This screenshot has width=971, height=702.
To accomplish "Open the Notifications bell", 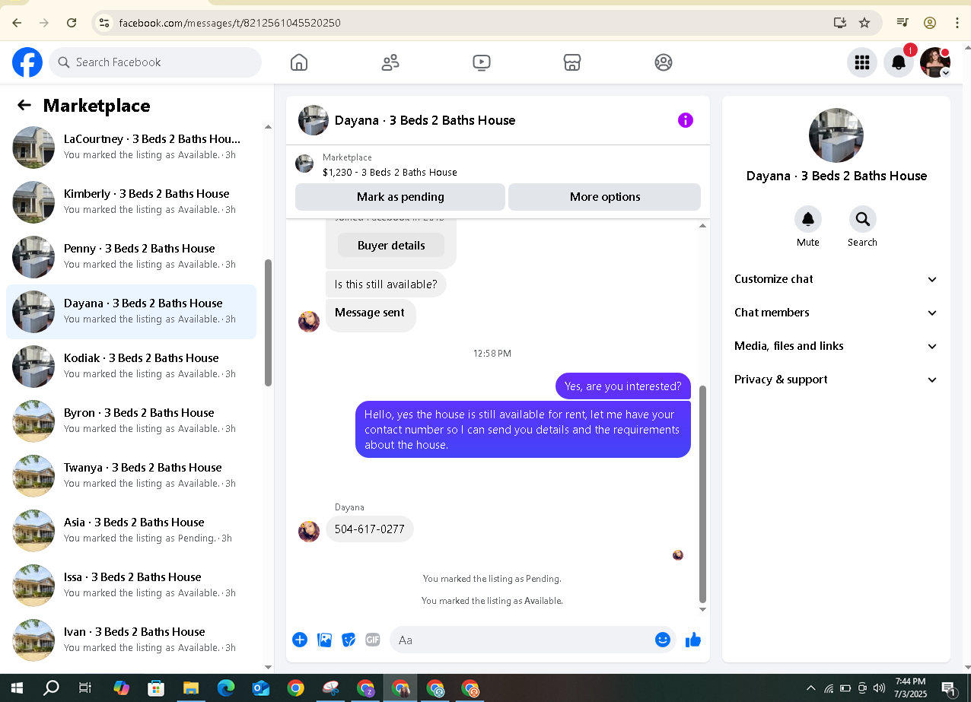I will (899, 62).
